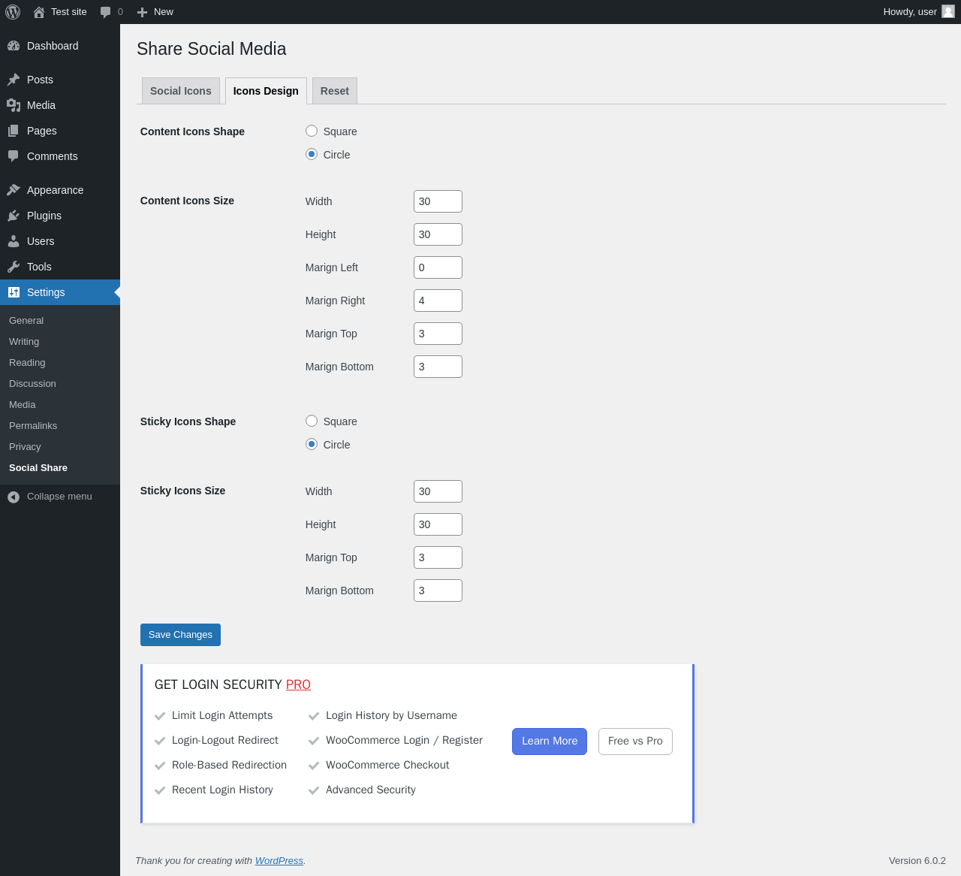Follow the PRO link in login security banner

298,684
